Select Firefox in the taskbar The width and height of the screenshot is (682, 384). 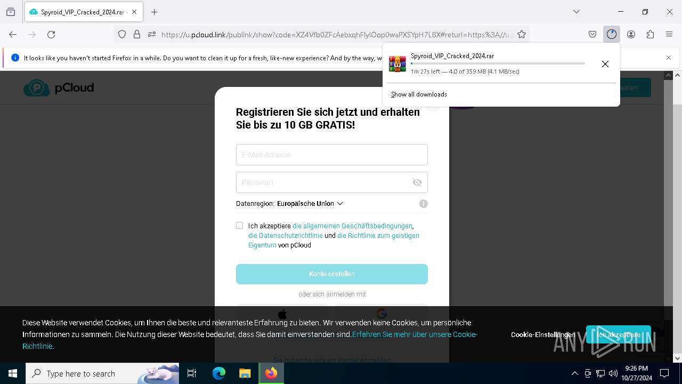[x=271, y=373]
